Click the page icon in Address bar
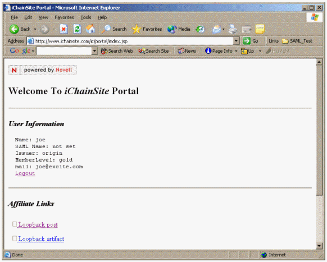 tap(31, 42)
